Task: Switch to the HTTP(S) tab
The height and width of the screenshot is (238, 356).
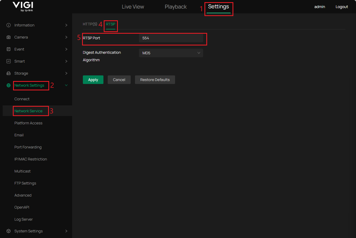Action: coord(90,24)
